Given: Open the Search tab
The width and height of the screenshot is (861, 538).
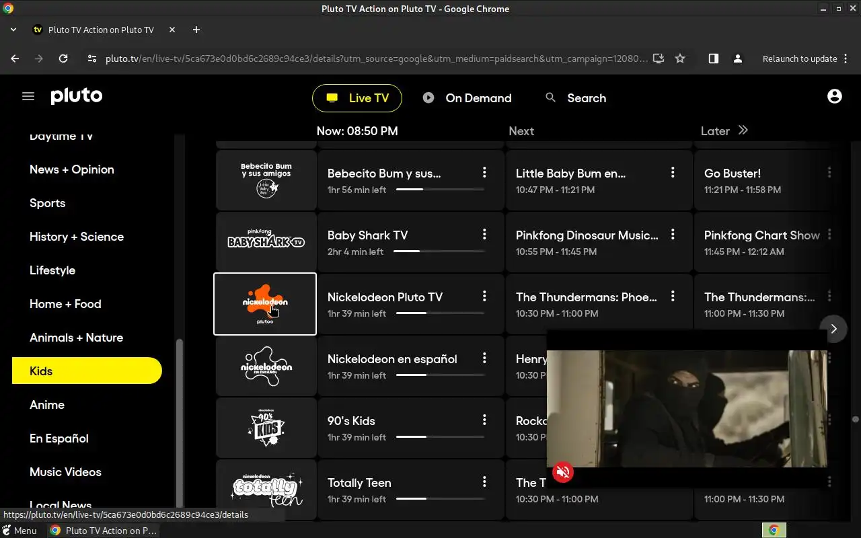Looking at the screenshot, I should pos(576,98).
